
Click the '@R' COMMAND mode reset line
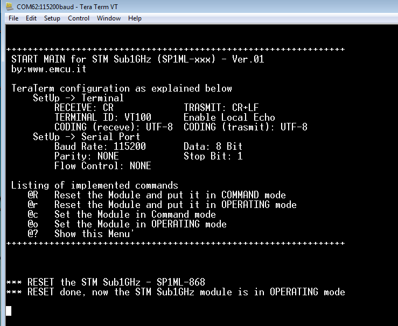[157, 195]
